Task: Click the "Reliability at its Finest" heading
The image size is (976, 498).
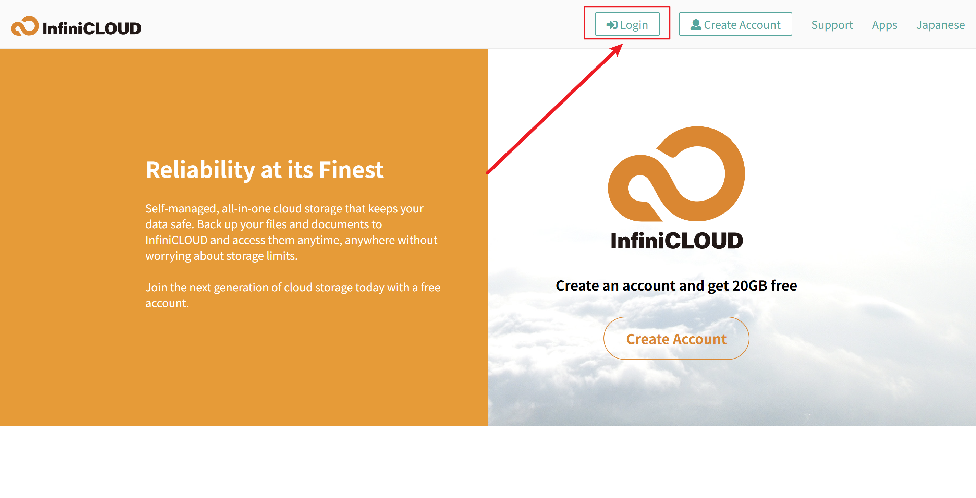Action: tap(265, 169)
